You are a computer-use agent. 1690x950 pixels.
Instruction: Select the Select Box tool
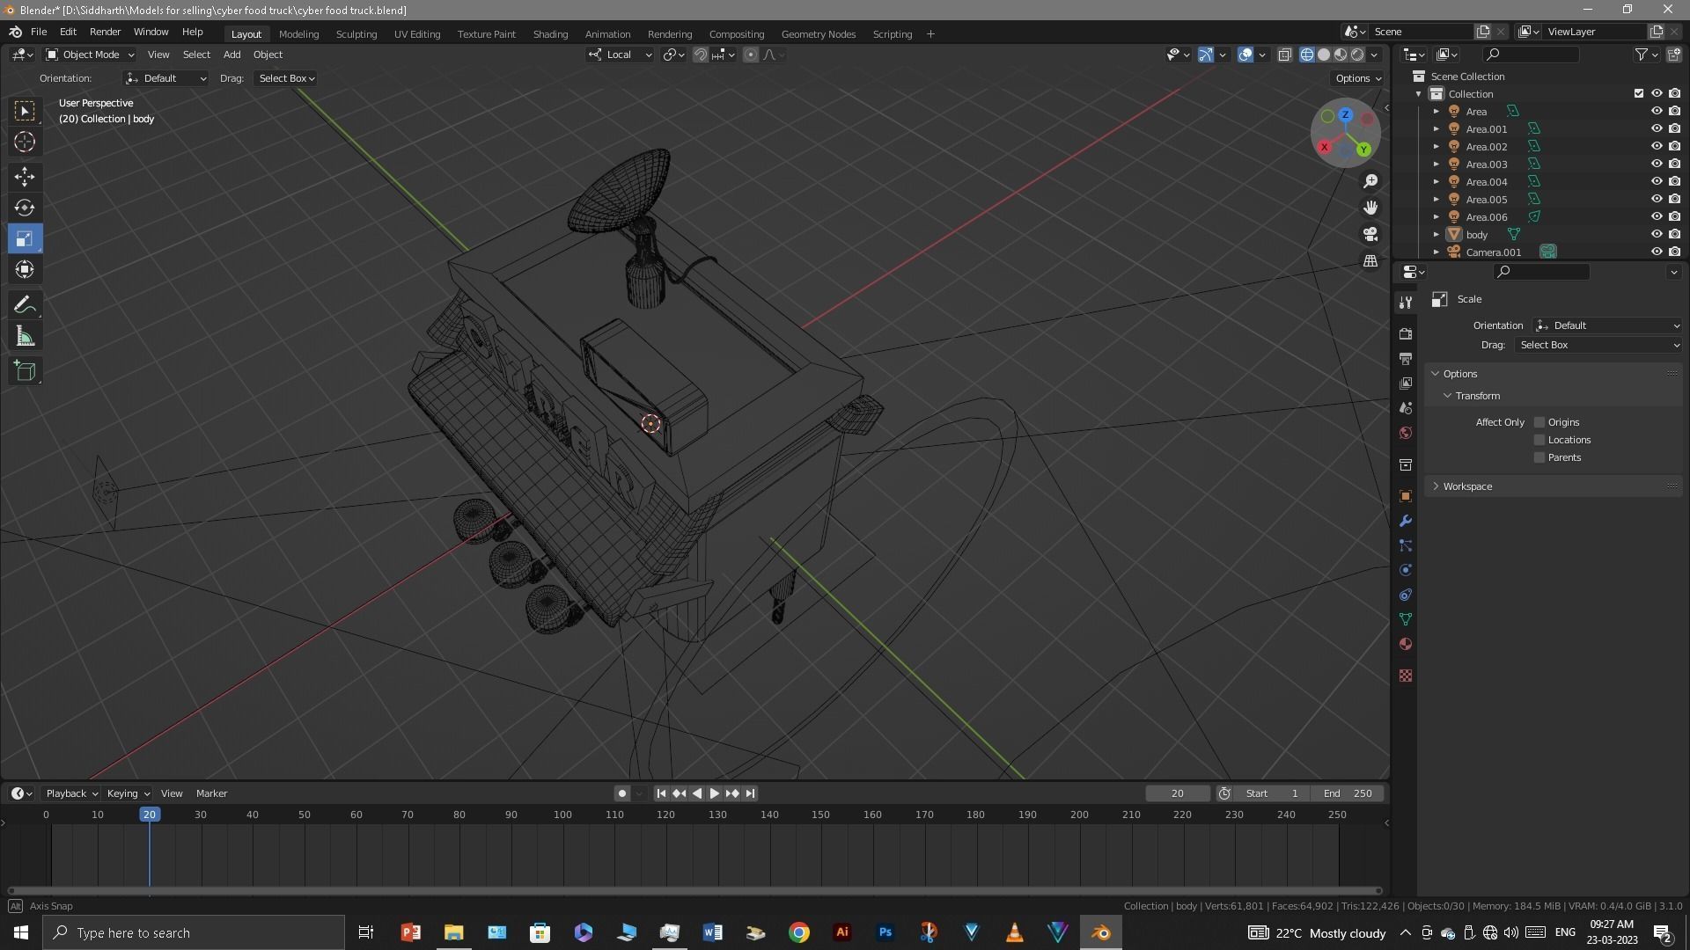pyautogui.click(x=25, y=111)
